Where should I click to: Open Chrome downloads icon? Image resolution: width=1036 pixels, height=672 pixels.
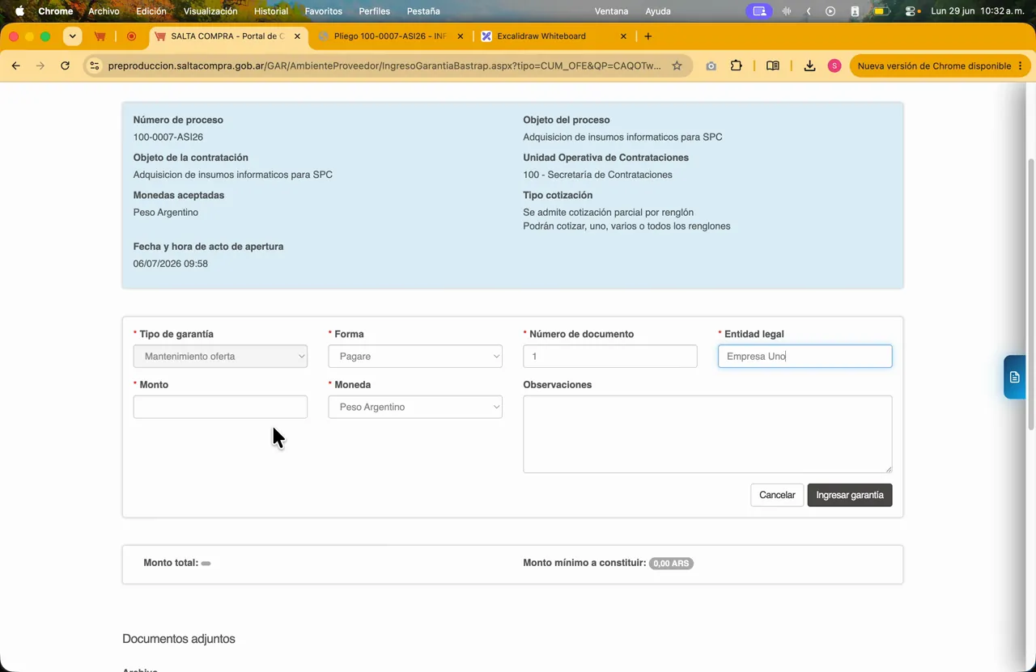pyautogui.click(x=809, y=66)
